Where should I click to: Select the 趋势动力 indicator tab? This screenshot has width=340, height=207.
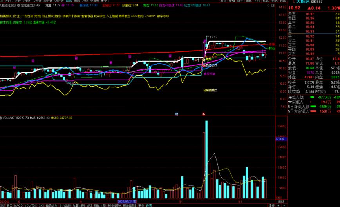(51, 205)
